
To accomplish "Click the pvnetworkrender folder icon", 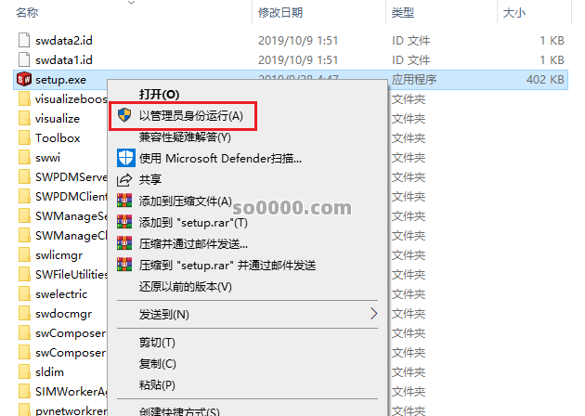I will (x=25, y=410).
